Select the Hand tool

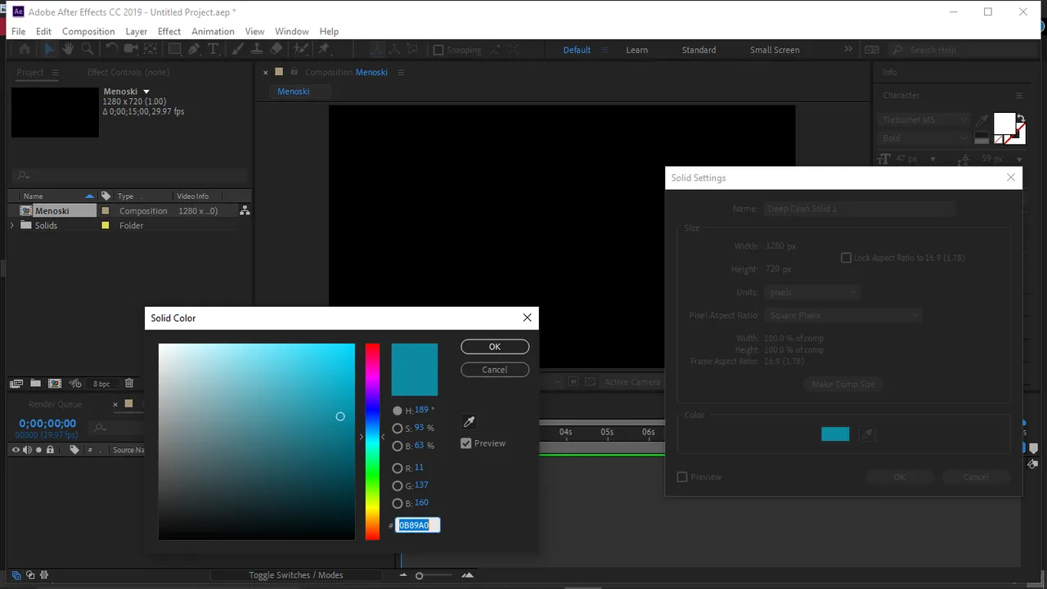pos(68,49)
